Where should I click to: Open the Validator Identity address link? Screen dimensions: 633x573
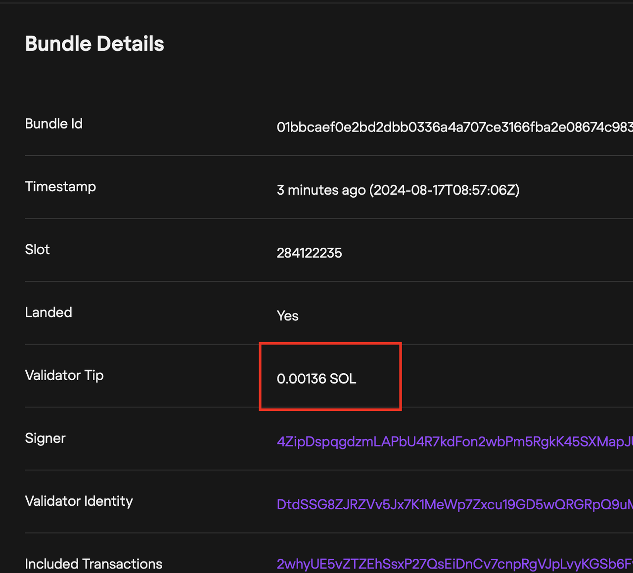pos(454,504)
